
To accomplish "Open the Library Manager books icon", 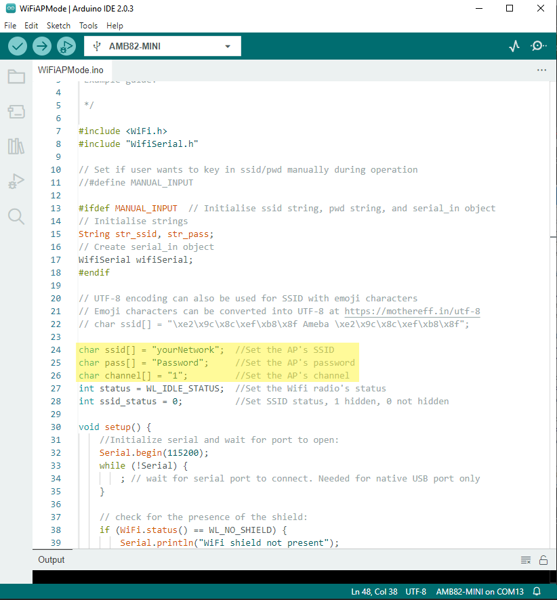I will click(16, 146).
